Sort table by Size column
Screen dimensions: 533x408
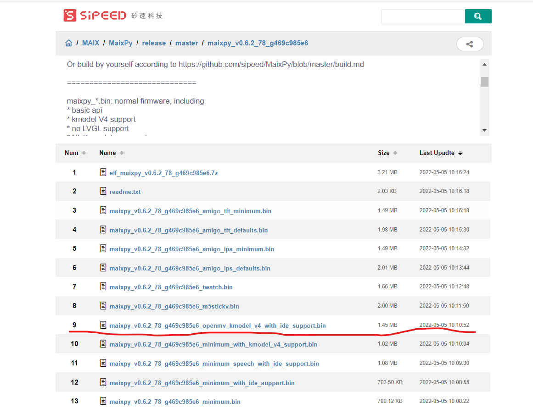(x=387, y=153)
